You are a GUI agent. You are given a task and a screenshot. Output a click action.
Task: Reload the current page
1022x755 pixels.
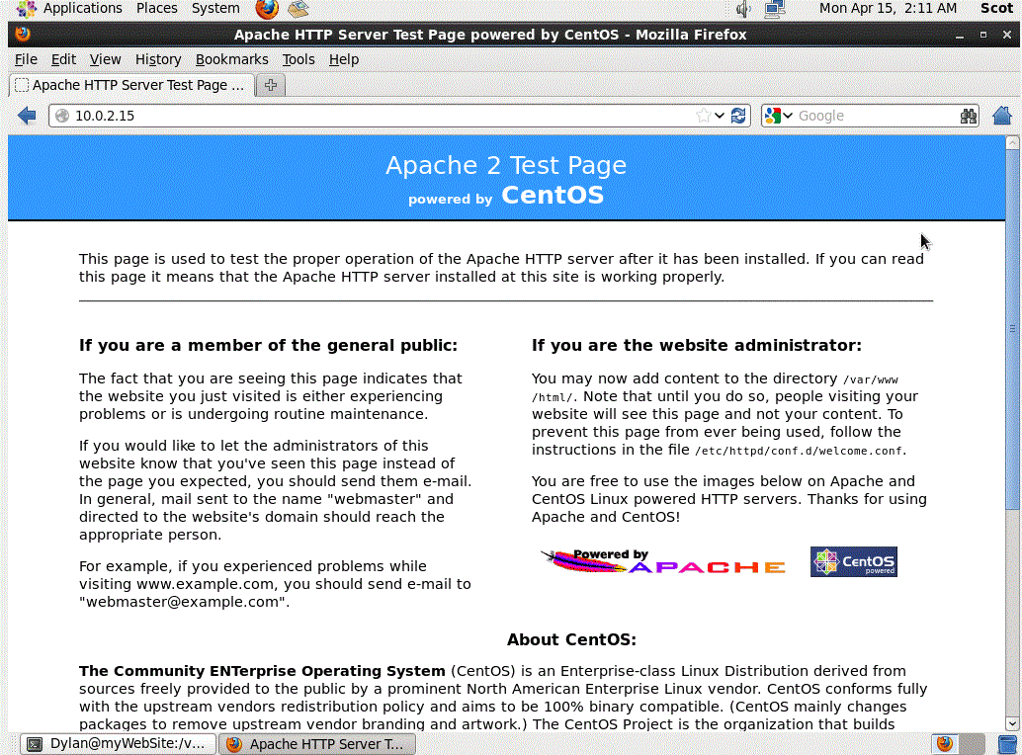point(738,116)
